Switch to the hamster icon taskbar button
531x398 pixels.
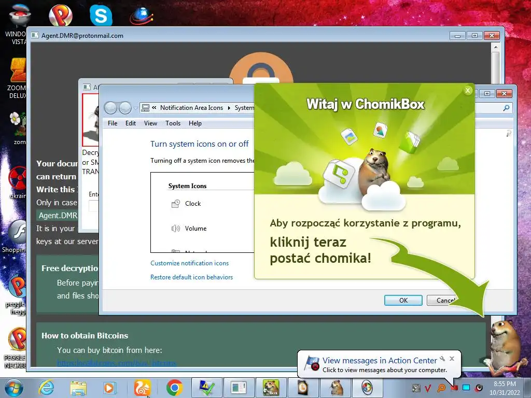[336, 388]
